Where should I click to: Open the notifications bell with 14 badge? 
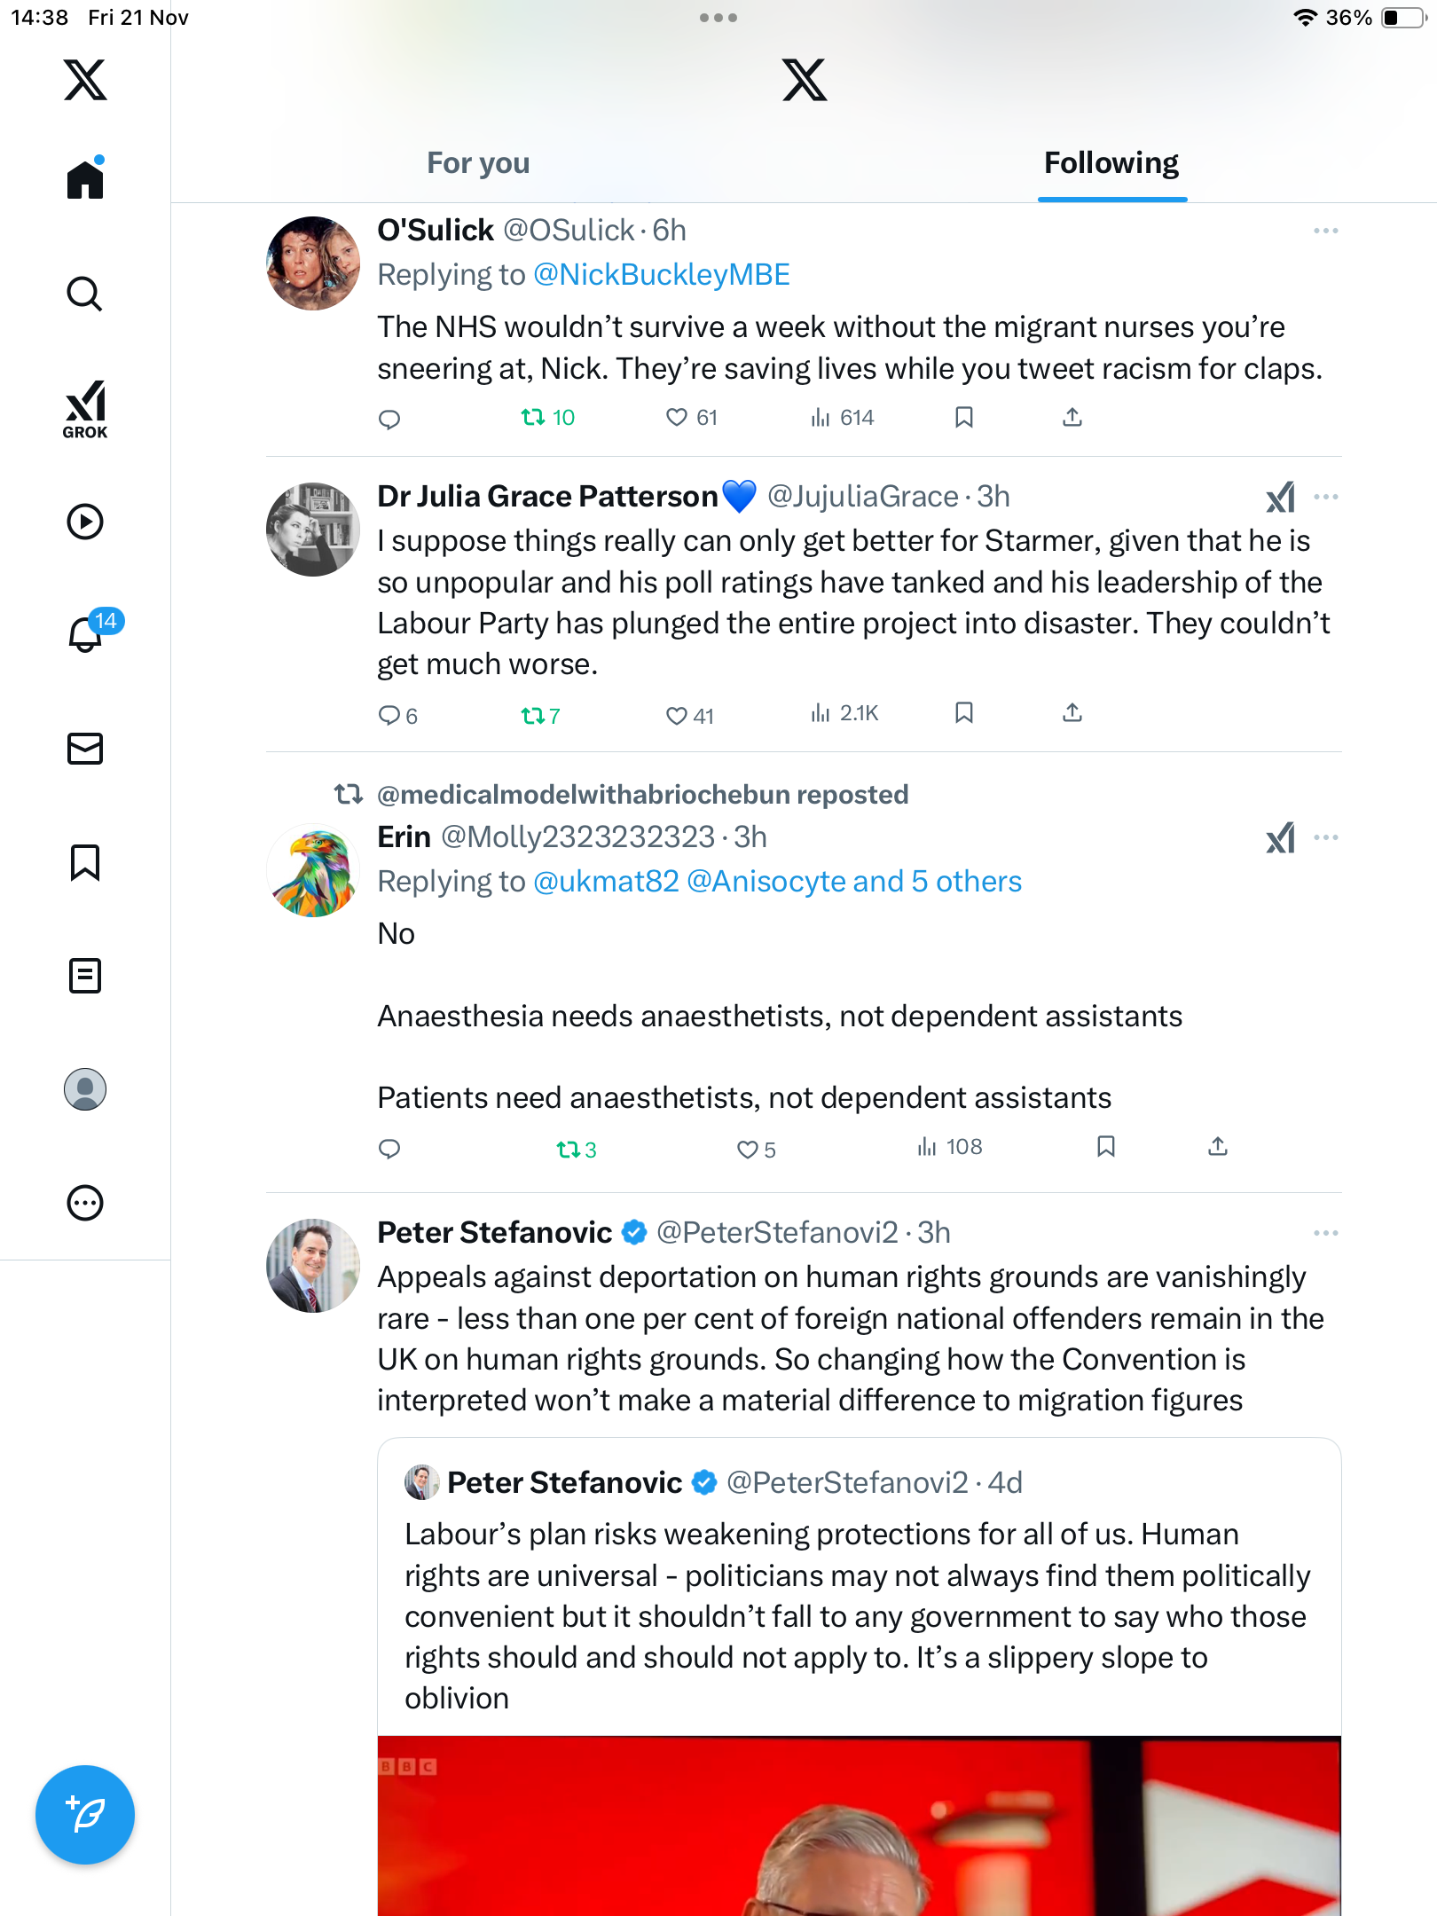pyautogui.click(x=86, y=633)
